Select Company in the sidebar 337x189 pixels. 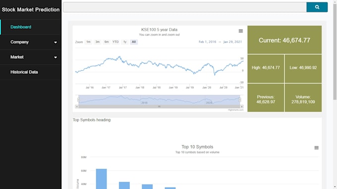pyautogui.click(x=19, y=42)
